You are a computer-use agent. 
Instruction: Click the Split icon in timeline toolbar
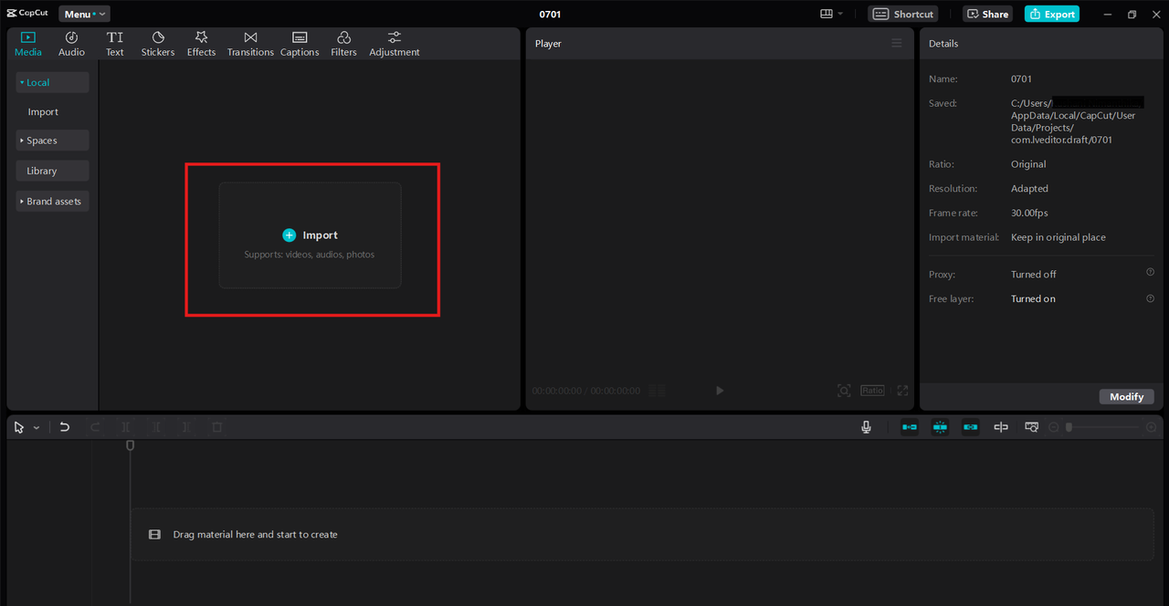[126, 427]
